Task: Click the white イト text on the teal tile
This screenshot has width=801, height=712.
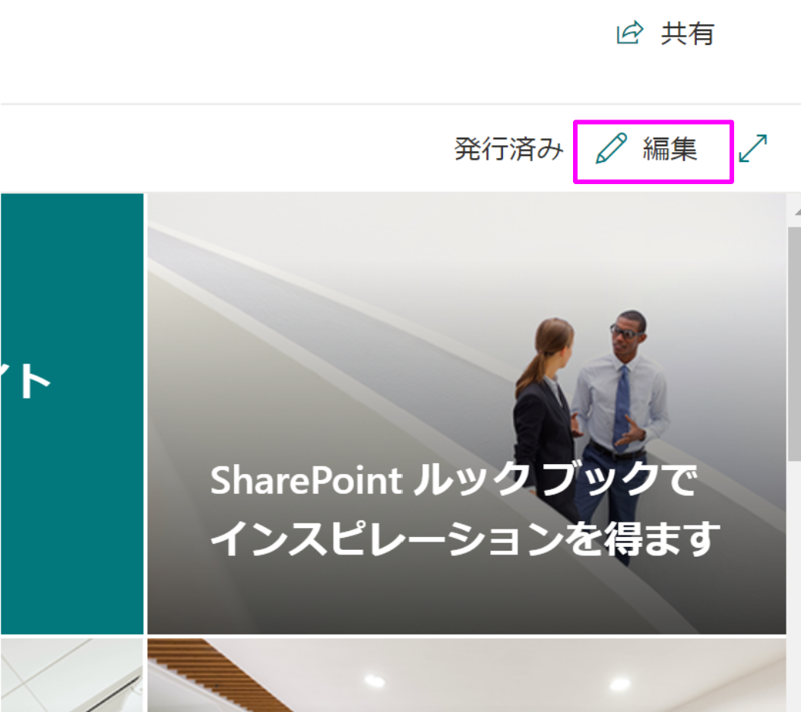Action: (25, 381)
